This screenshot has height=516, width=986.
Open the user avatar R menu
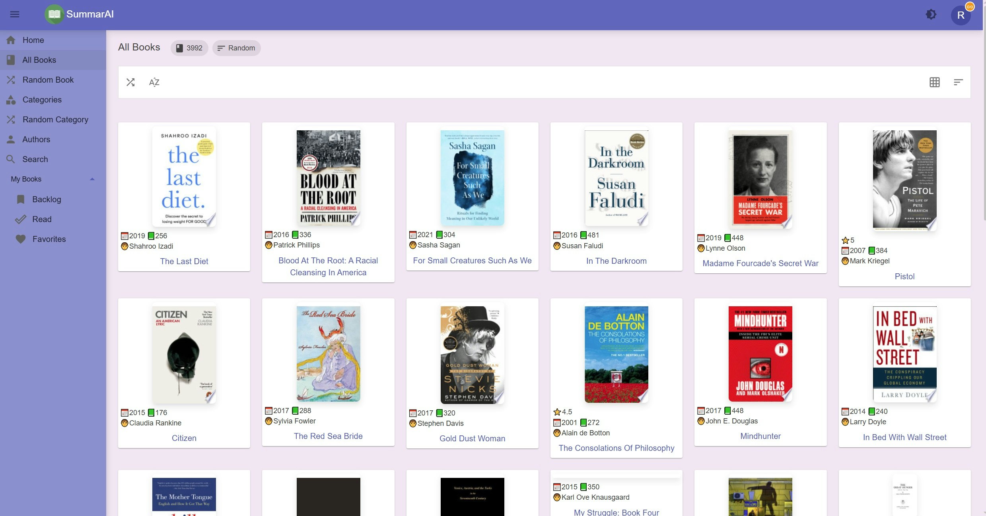[961, 15]
